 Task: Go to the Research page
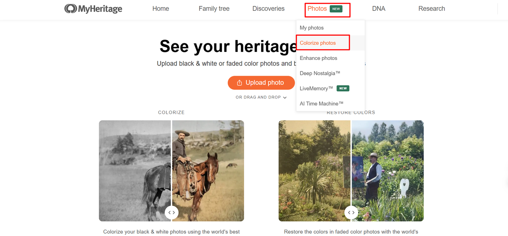pyautogui.click(x=432, y=8)
